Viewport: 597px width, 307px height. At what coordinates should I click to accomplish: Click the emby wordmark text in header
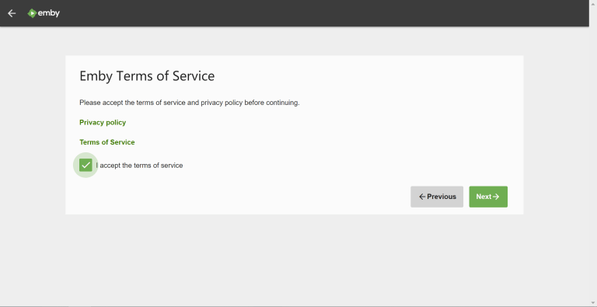49,13
